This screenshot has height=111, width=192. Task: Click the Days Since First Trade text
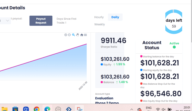point(66,21)
